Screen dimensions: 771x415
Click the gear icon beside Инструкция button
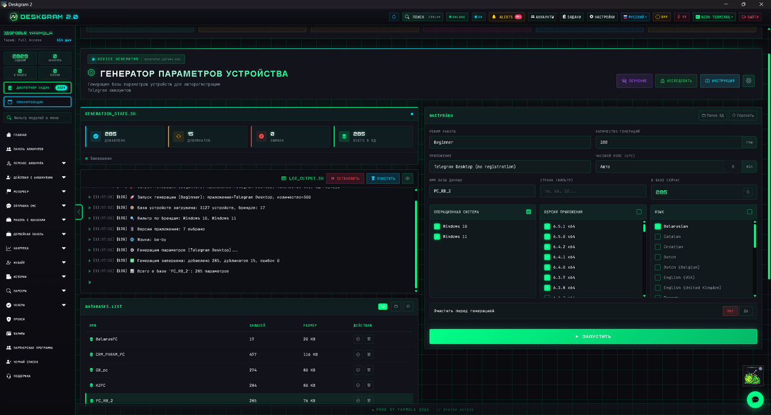(749, 81)
